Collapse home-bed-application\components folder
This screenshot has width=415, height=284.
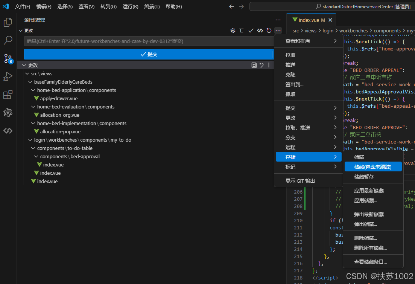(33, 90)
